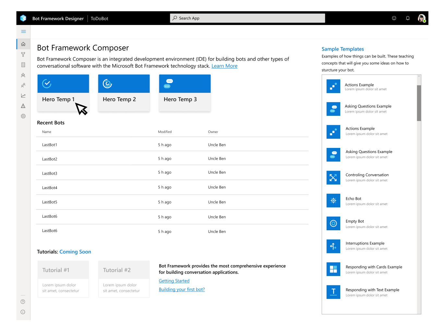The image size is (434, 325).
Task: Select the Hero Temp 3 card
Action: (185, 93)
